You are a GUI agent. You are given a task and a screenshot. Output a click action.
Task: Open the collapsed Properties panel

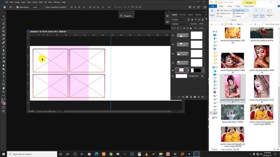126,16
